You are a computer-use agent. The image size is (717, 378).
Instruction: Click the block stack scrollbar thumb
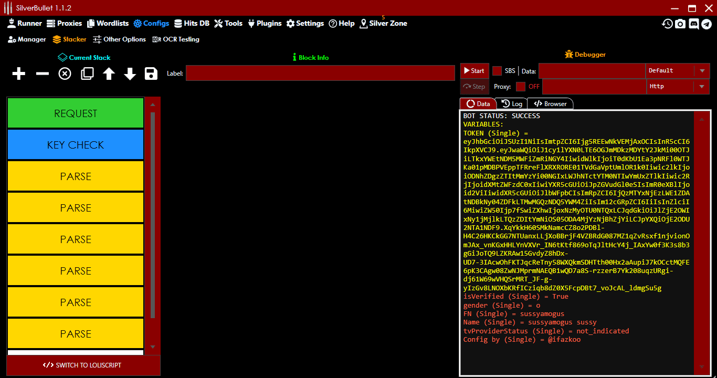153,215
